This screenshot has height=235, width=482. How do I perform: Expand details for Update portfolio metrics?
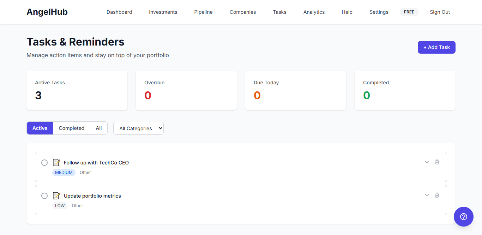tap(427, 195)
